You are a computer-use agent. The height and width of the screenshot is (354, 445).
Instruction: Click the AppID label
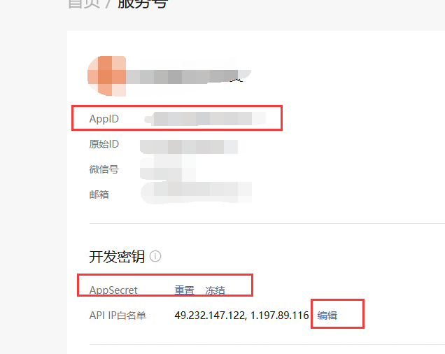pos(104,119)
